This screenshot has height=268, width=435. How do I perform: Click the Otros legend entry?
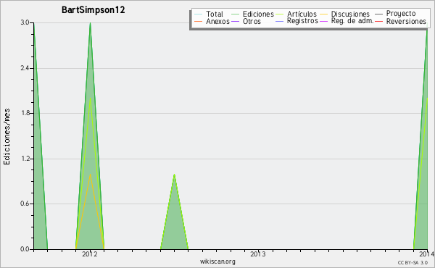point(246,21)
